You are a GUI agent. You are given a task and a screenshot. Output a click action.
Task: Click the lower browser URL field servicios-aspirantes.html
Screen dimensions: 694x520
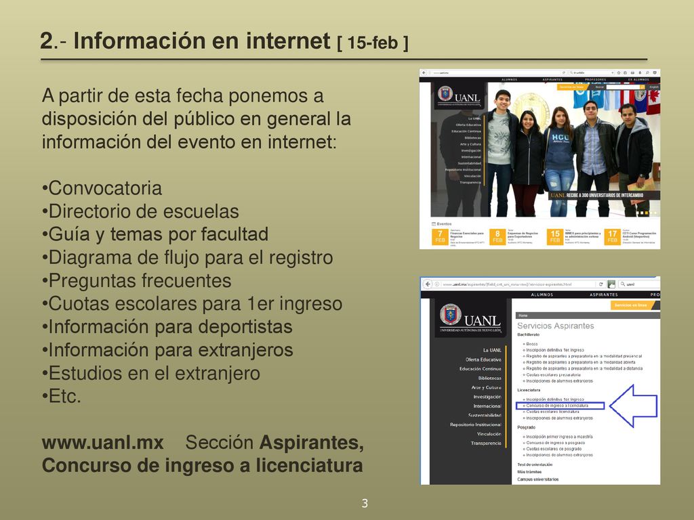pos(519,284)
